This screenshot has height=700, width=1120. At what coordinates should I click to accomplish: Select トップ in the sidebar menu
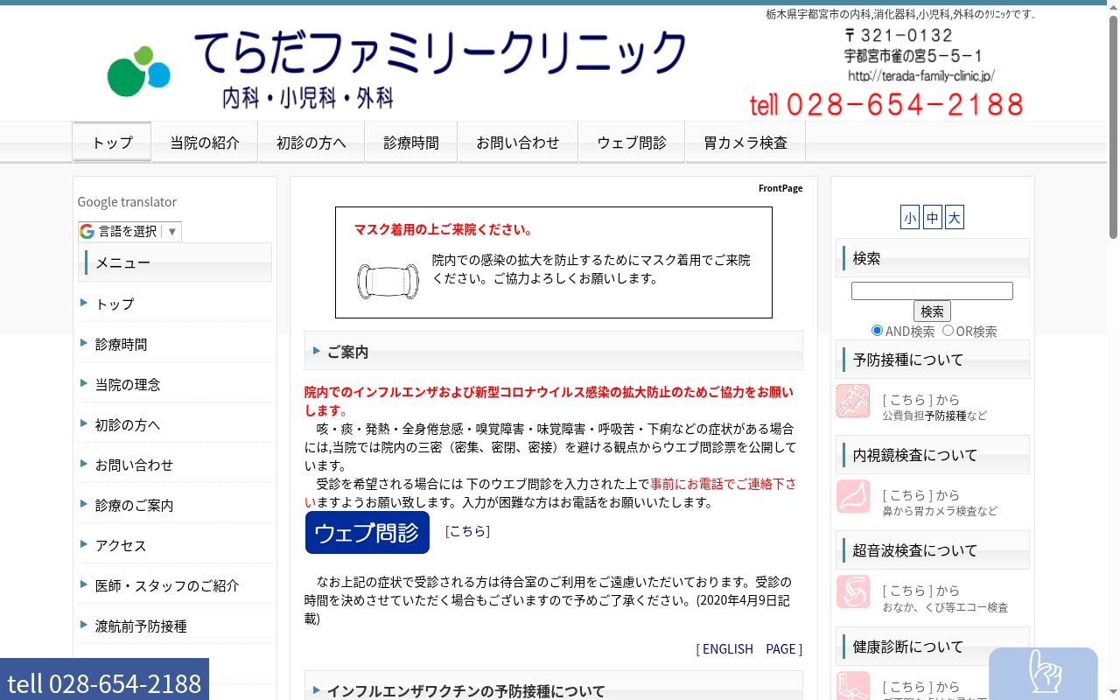click(115, 304)
